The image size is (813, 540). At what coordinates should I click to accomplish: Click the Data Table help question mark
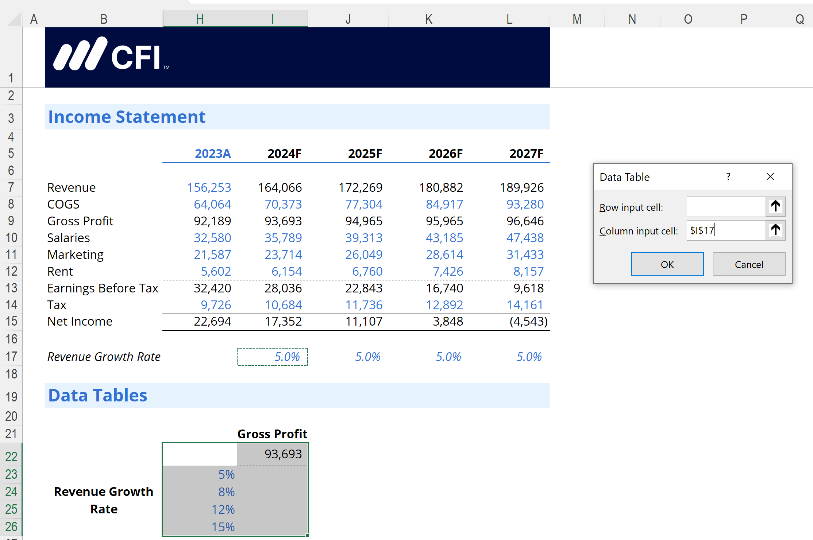(728, 177)
